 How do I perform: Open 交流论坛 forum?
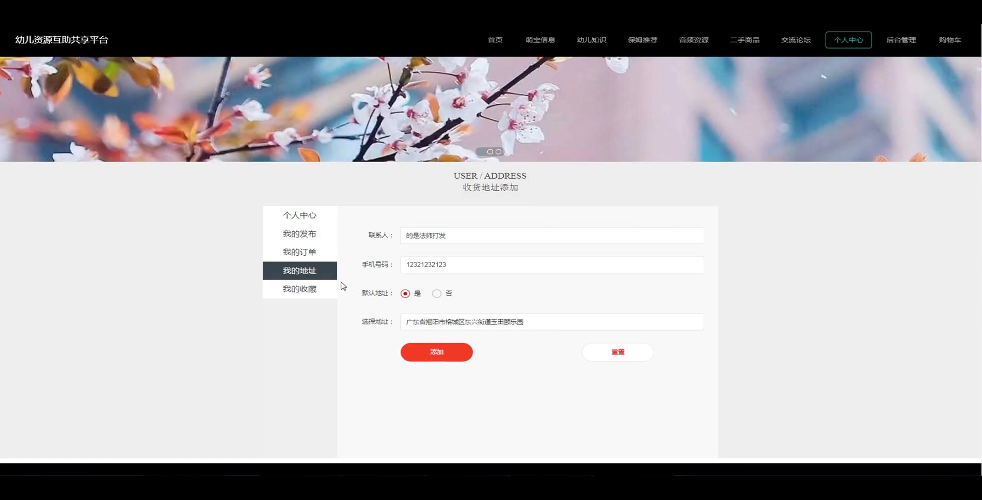[x=796, y=40]
